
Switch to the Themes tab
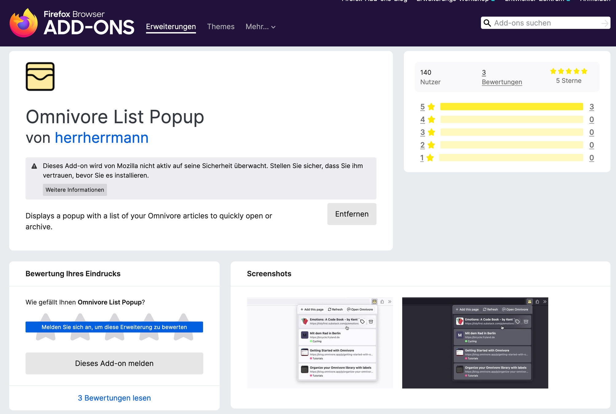(x=221, y=27)
